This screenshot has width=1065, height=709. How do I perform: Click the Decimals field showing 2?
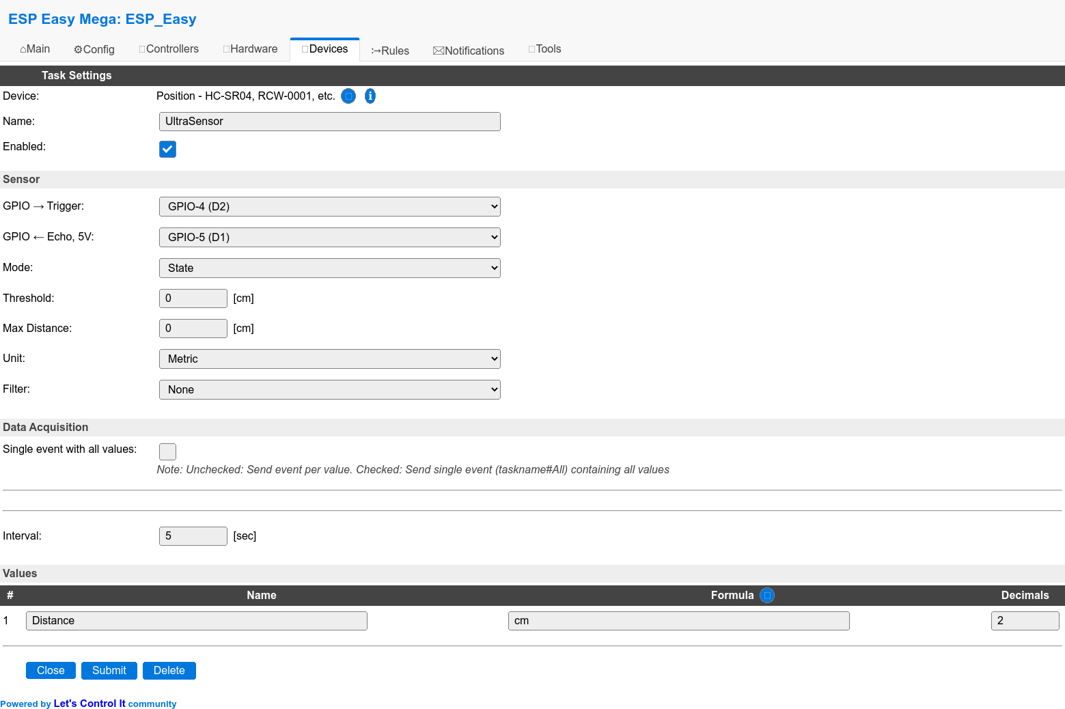click(x=1025, y=621)
